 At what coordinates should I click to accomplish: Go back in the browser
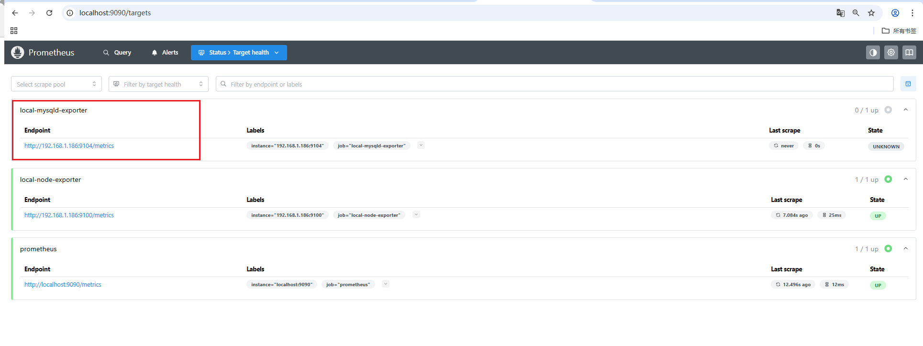point(15,13)
